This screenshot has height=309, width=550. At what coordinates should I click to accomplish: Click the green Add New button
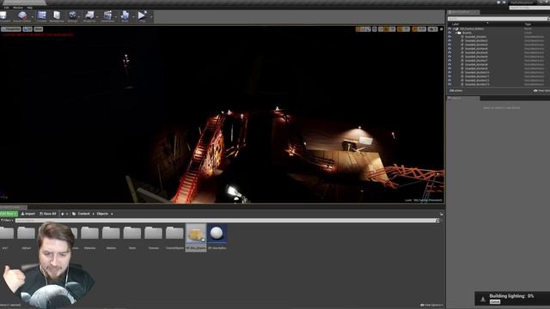9,214
